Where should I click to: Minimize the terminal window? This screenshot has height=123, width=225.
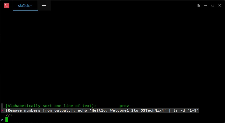click(x=206, y=6)
